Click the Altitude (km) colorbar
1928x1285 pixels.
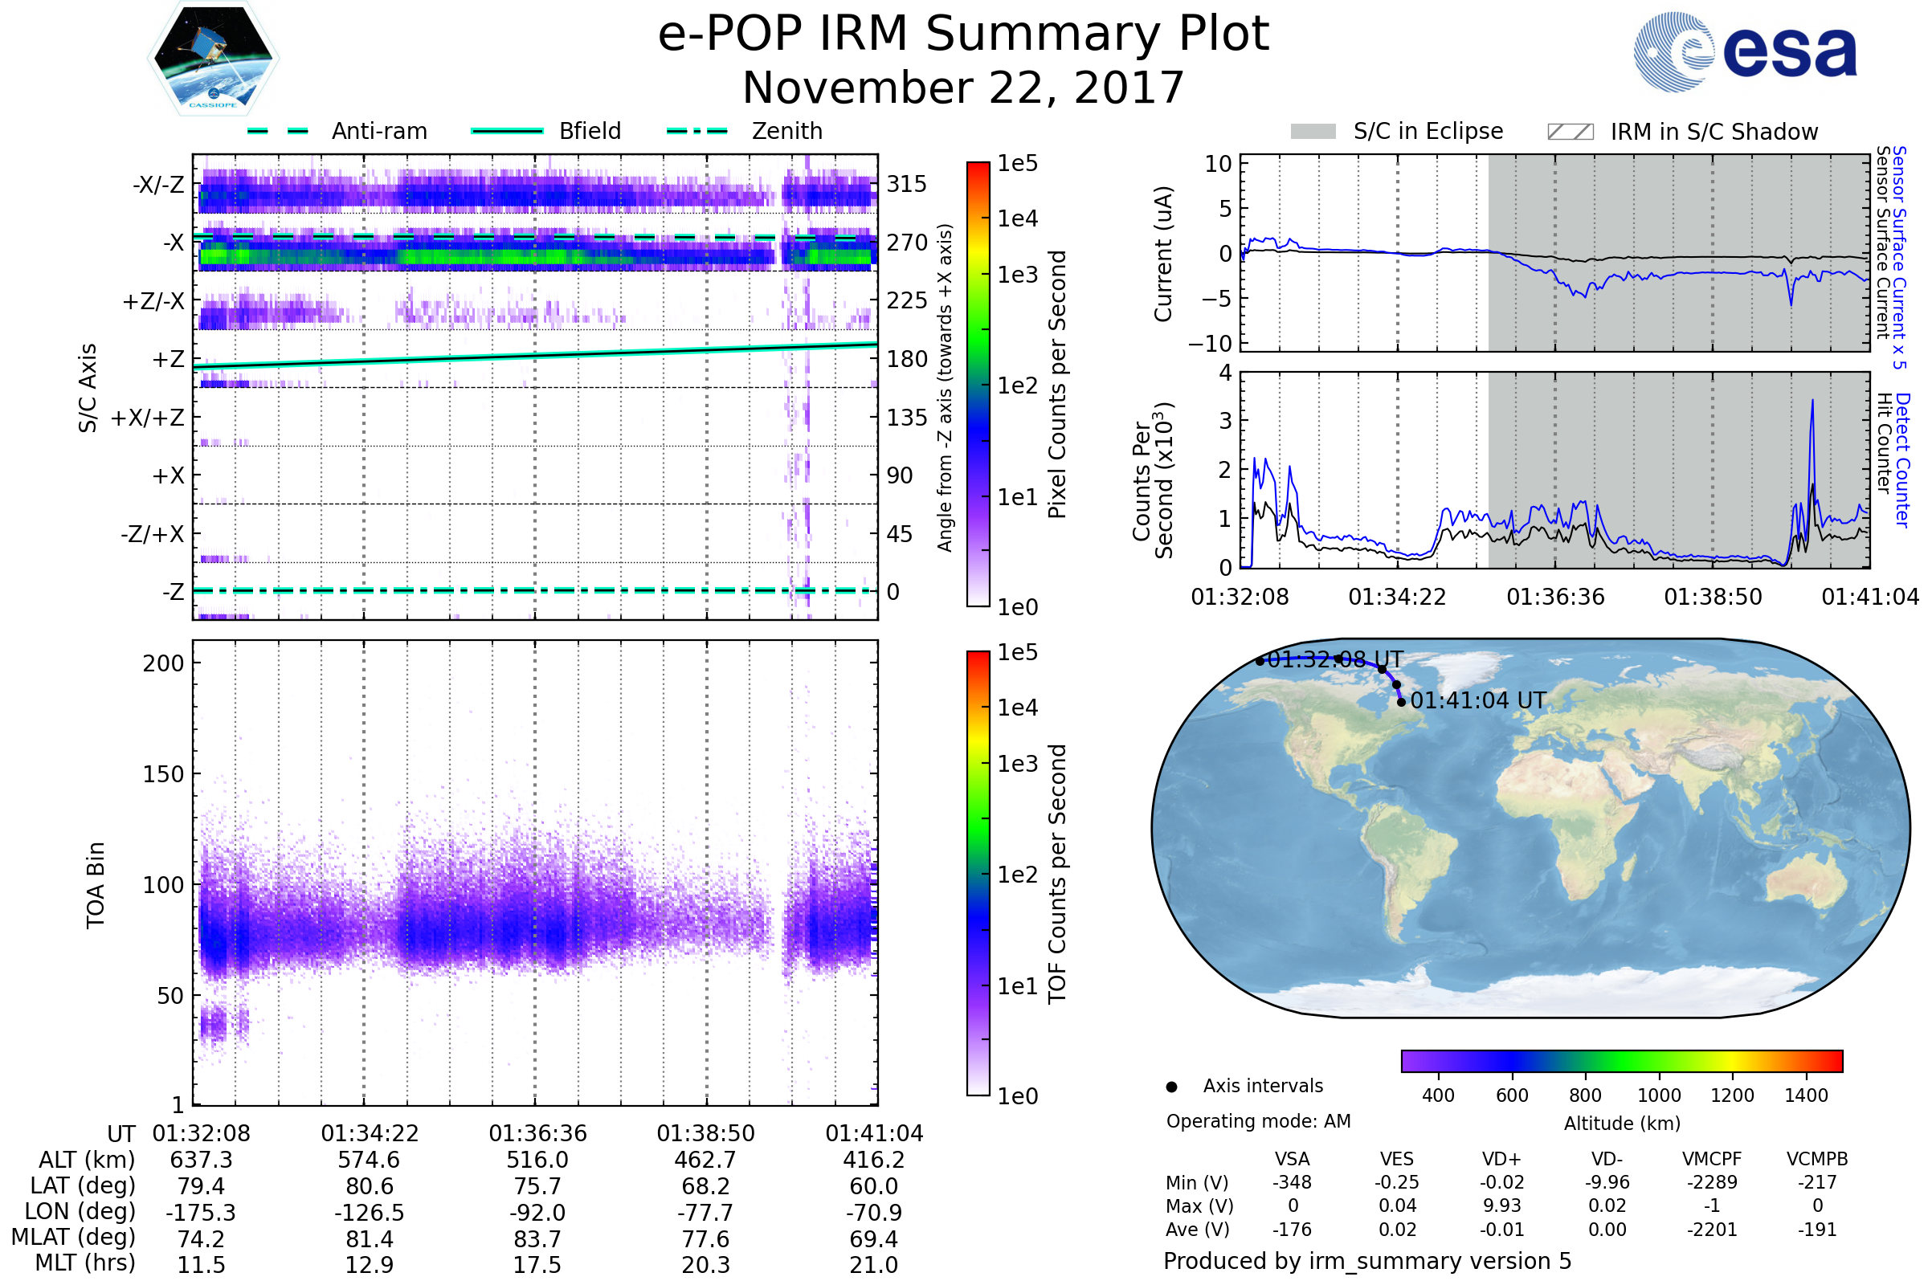pyautogui.click(x=1621, y=1060)
